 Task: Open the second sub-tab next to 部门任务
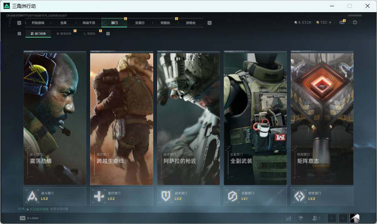click(x=64, y=34)
